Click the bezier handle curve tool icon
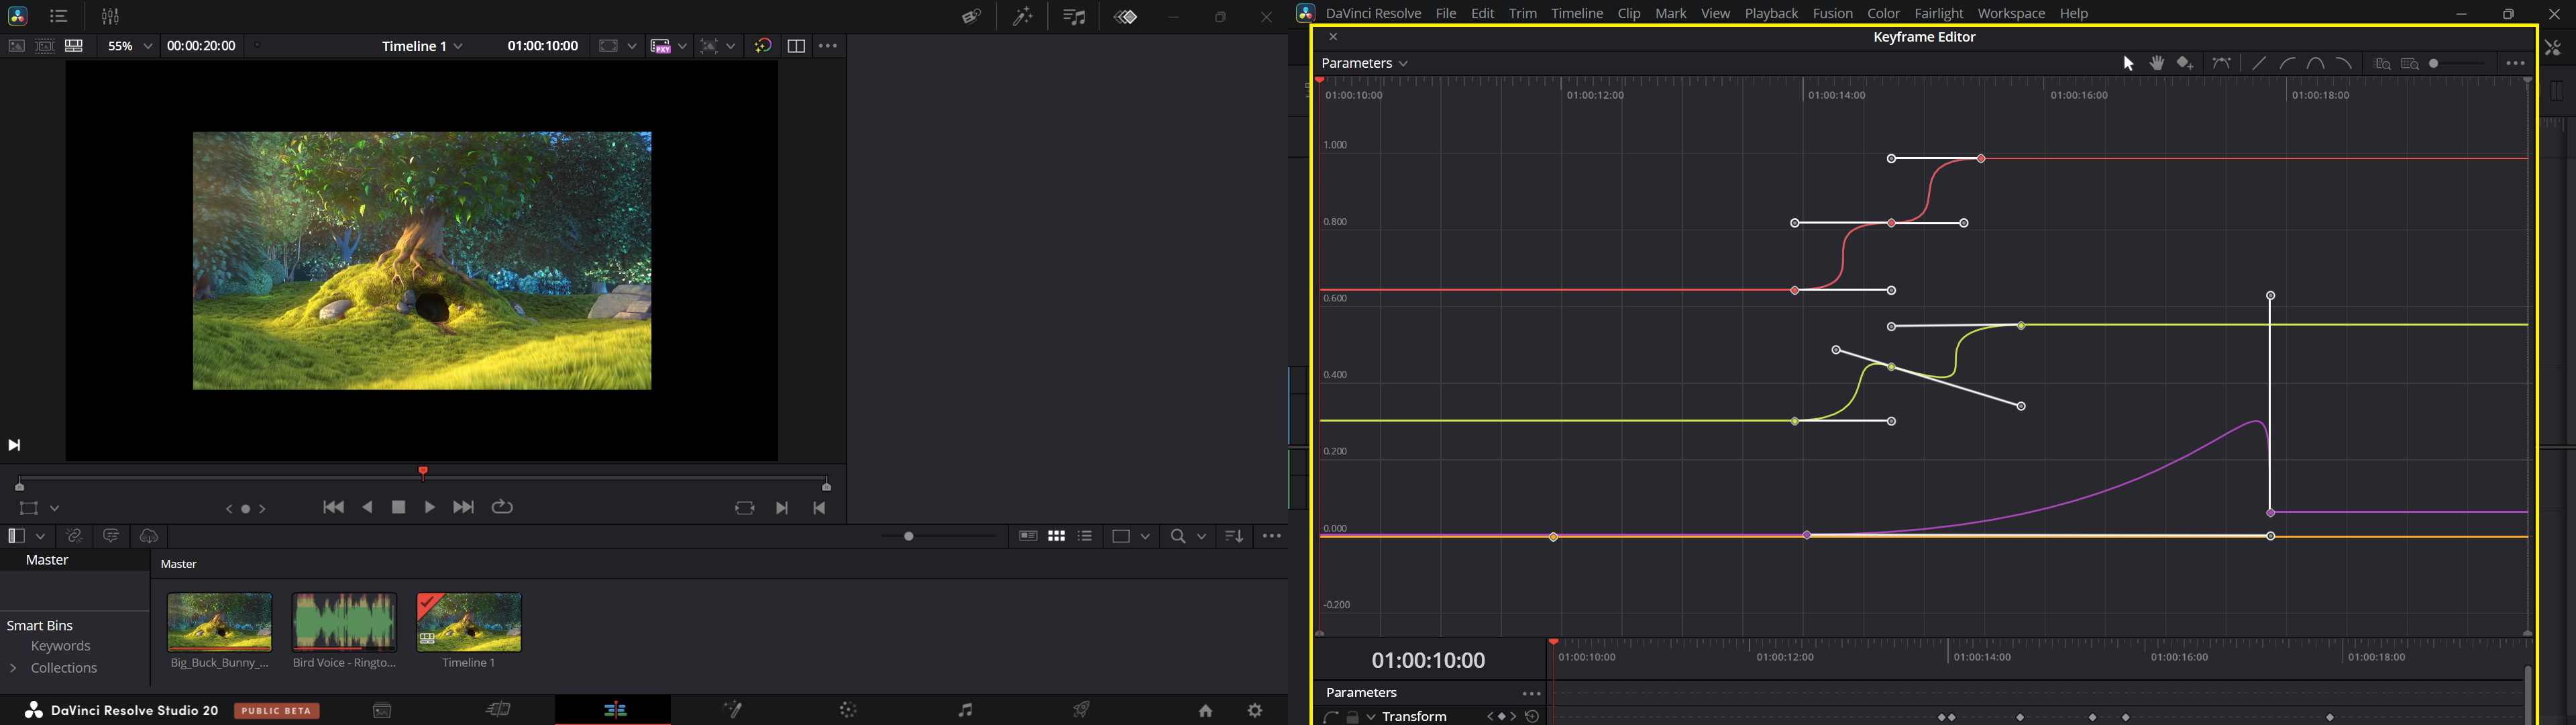Viewport: 2576px width, 725px height. pyautogui.click(x=2222, y=63)
